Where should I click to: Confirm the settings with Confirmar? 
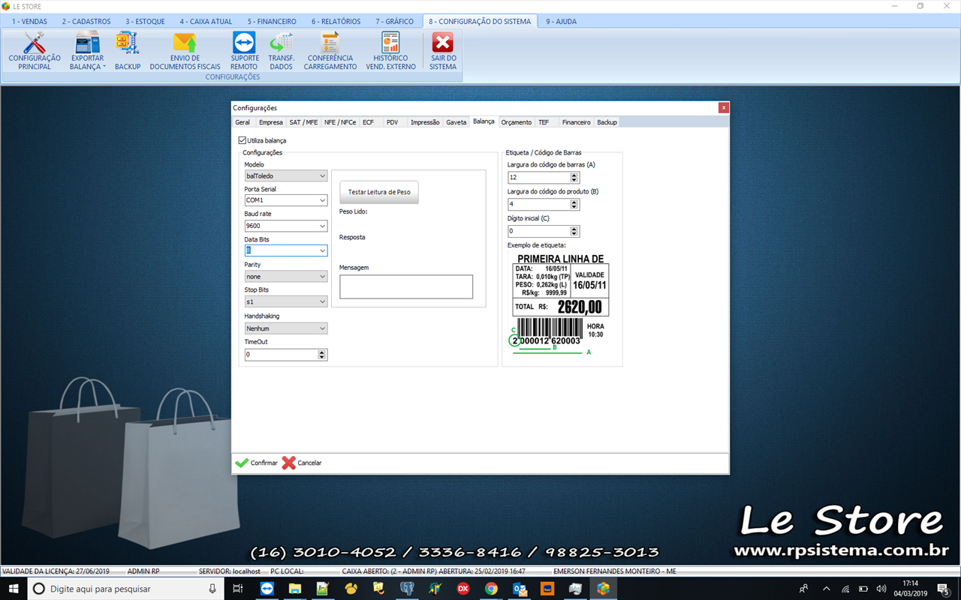click(x=256, y=463)
